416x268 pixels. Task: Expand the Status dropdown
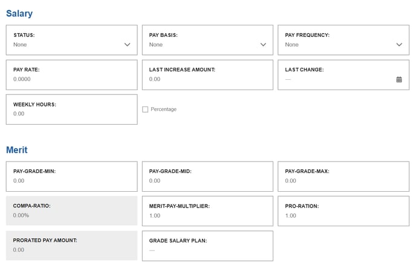[x=71, y=40]
